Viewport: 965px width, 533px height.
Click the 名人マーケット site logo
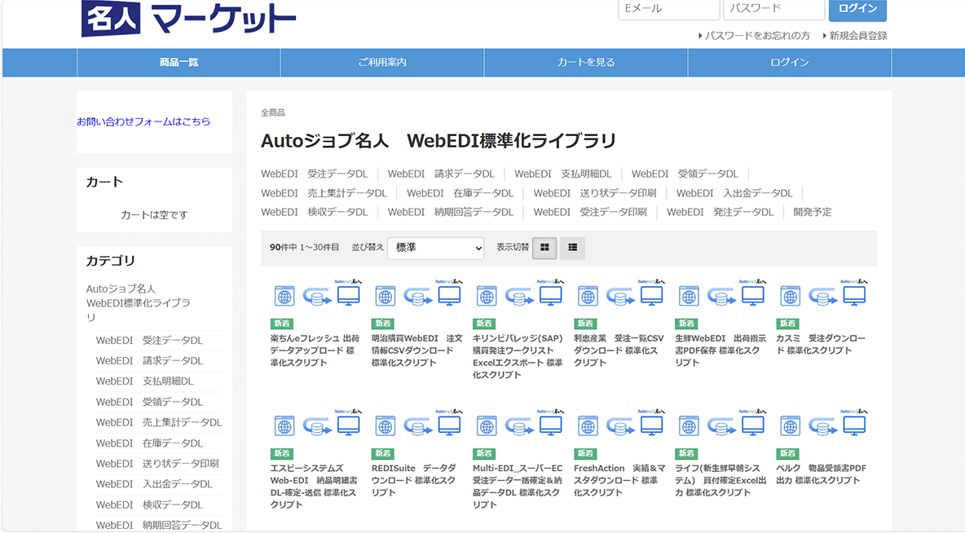click(188, 18)
